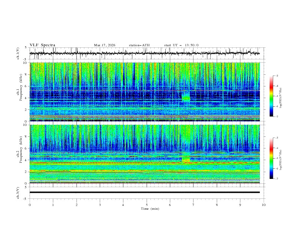Click the time axis tick label "0"
This screenshot has width=297, height=230.
(x=30, y=205)
